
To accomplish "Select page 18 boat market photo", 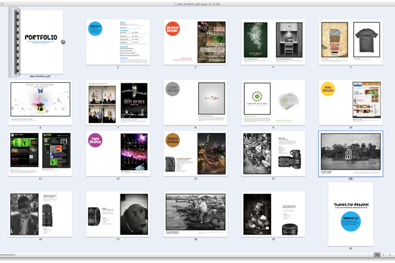I will 196,214.
